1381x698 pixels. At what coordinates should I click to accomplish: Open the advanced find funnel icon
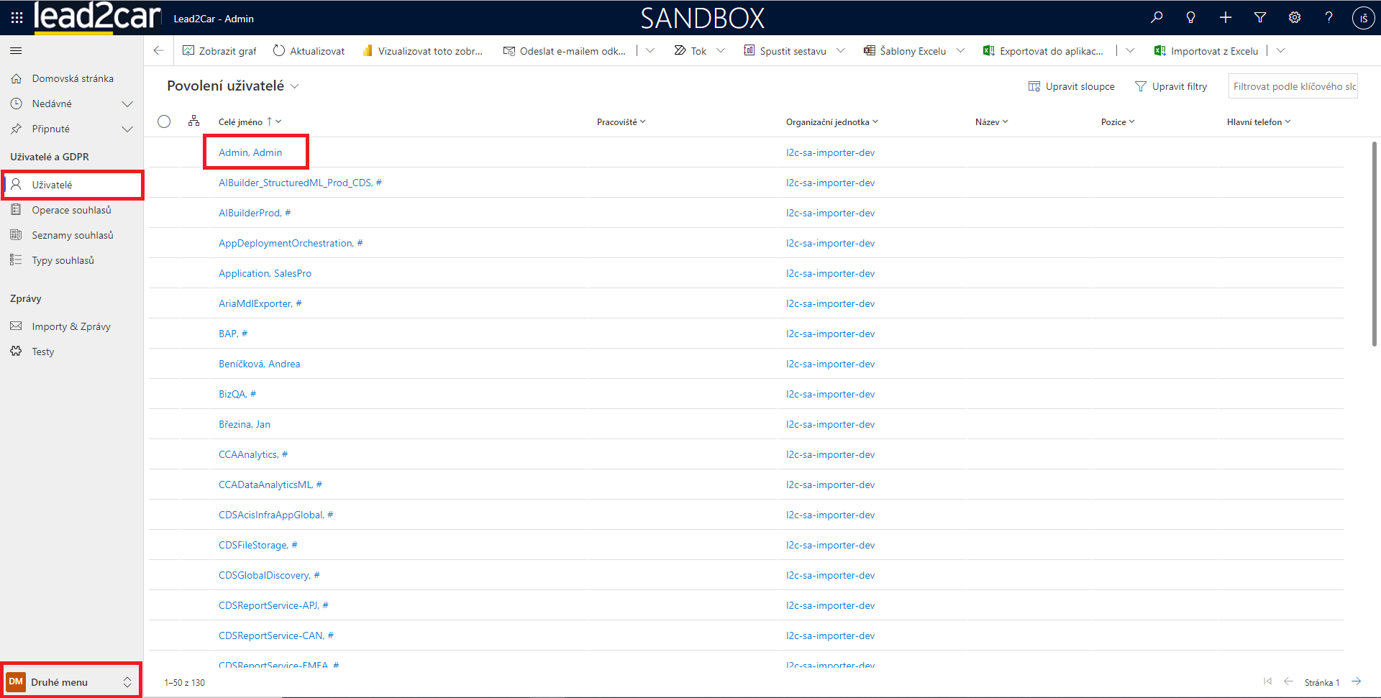1260,18
